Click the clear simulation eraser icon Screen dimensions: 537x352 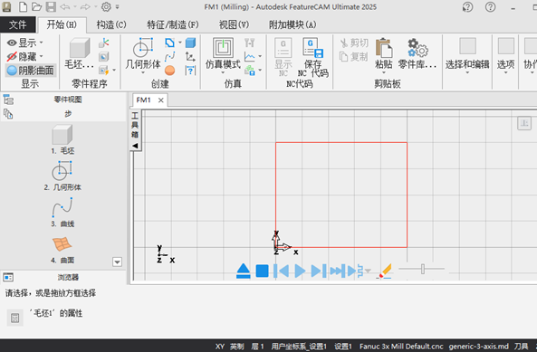click(x=385, y=271)
